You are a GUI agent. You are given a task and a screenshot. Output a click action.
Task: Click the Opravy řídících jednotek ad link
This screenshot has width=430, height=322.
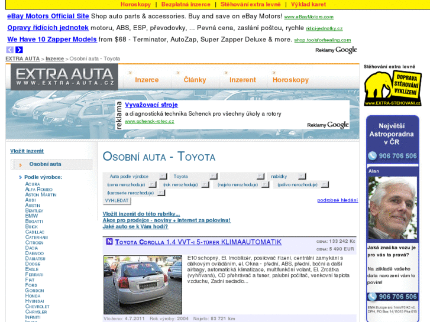(x=48, y=28)
